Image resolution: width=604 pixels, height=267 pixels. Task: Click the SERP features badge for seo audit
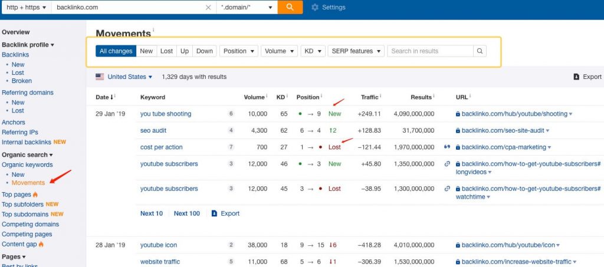(231, 130)
